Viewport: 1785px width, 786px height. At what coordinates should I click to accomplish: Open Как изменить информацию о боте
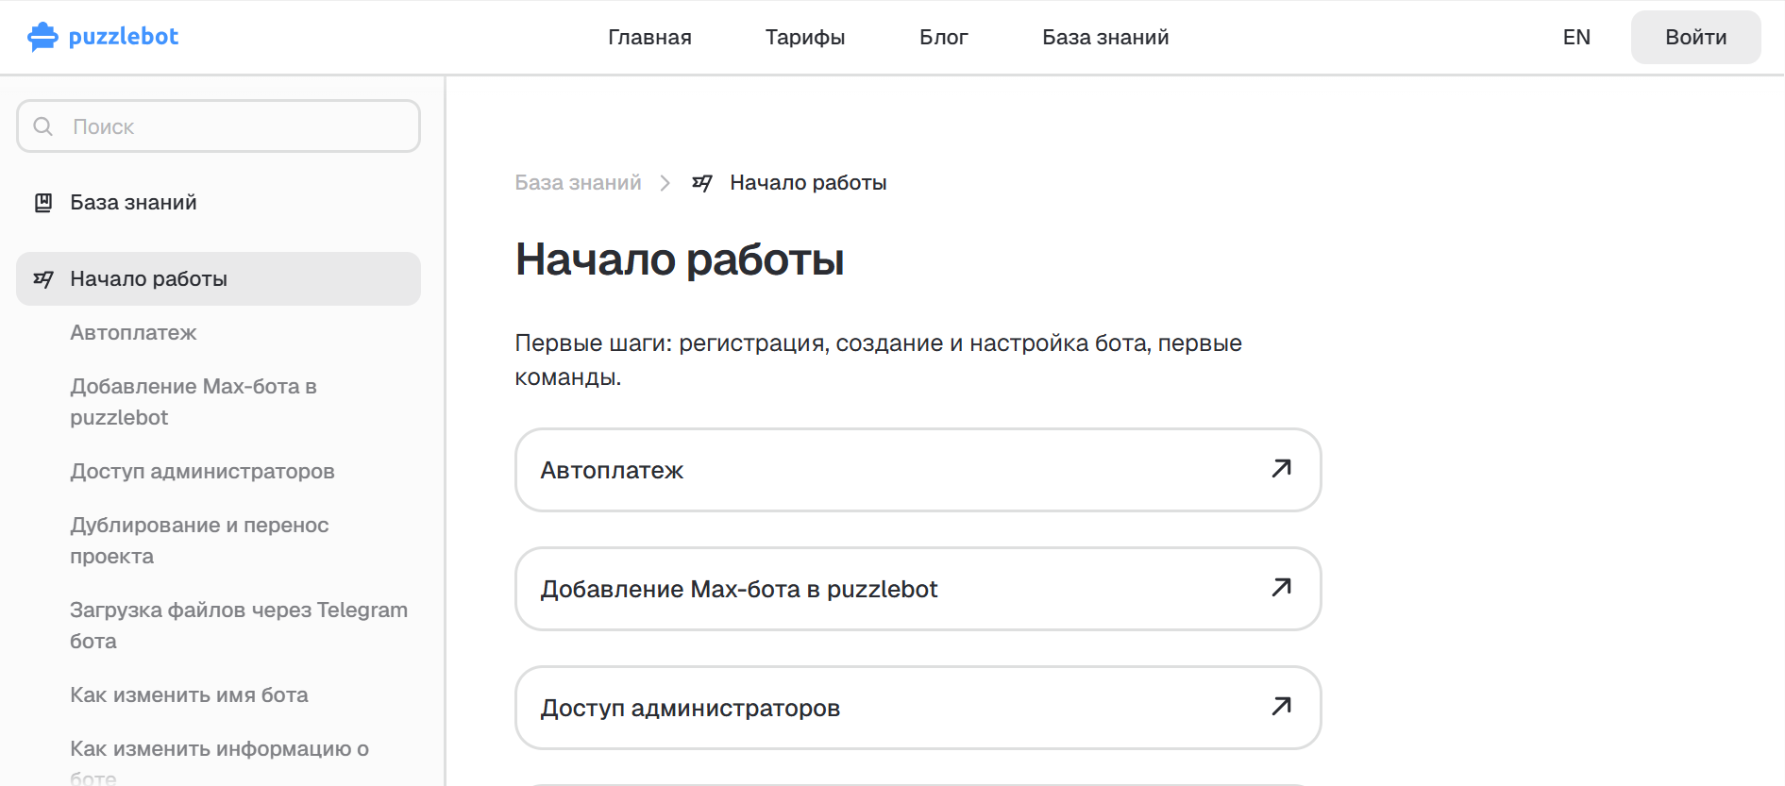[219, 762]
